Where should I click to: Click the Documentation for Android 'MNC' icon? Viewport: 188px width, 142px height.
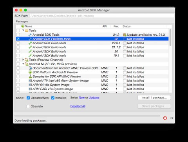click(30, 68)
